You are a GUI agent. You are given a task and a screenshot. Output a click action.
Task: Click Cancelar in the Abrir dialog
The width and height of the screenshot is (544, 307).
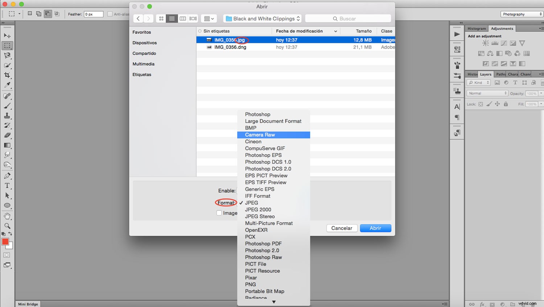[x=341, y=228]
